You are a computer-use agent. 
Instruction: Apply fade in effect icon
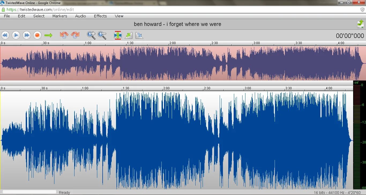coord(129,35)
